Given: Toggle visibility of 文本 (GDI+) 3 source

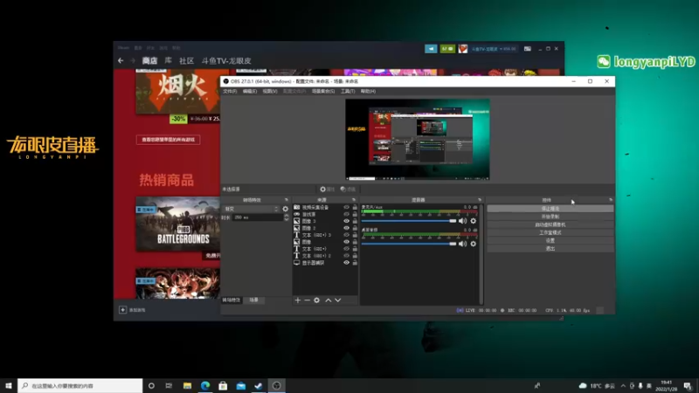Looking at the screenshot, I should (346, 235).
